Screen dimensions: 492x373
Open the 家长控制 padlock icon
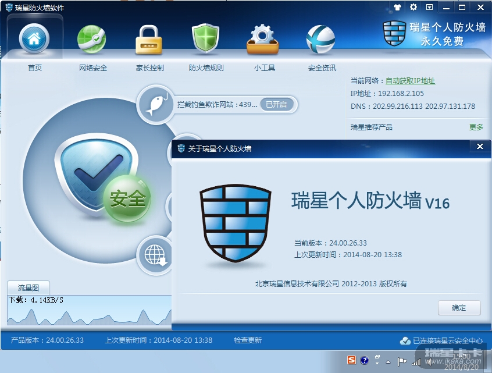click(149, 40)
